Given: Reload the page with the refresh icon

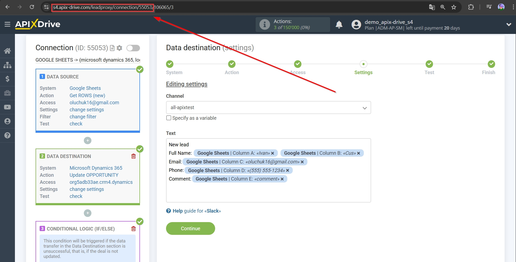Looking at the screenshot, I should [32, 7].
